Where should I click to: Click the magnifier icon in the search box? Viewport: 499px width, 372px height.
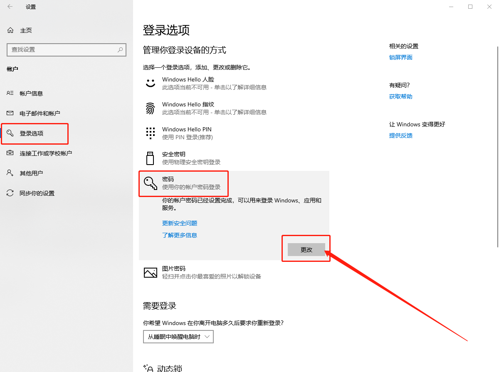tap(120, 49)
